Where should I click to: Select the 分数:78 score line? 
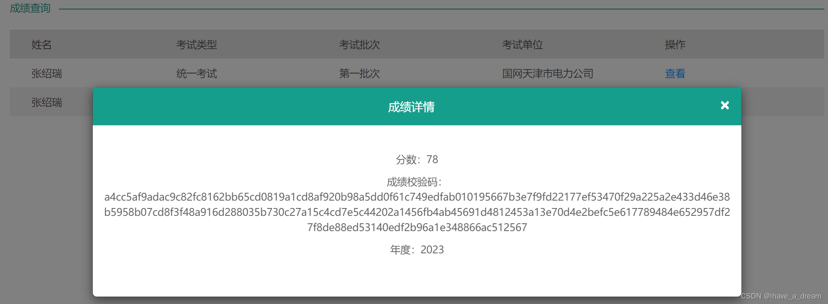pos(417,159)
